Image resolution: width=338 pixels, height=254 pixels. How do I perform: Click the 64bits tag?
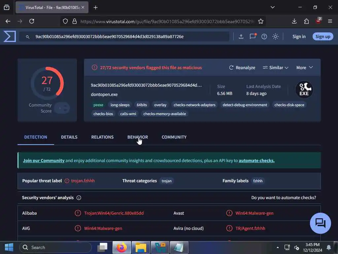coord(142,105)
